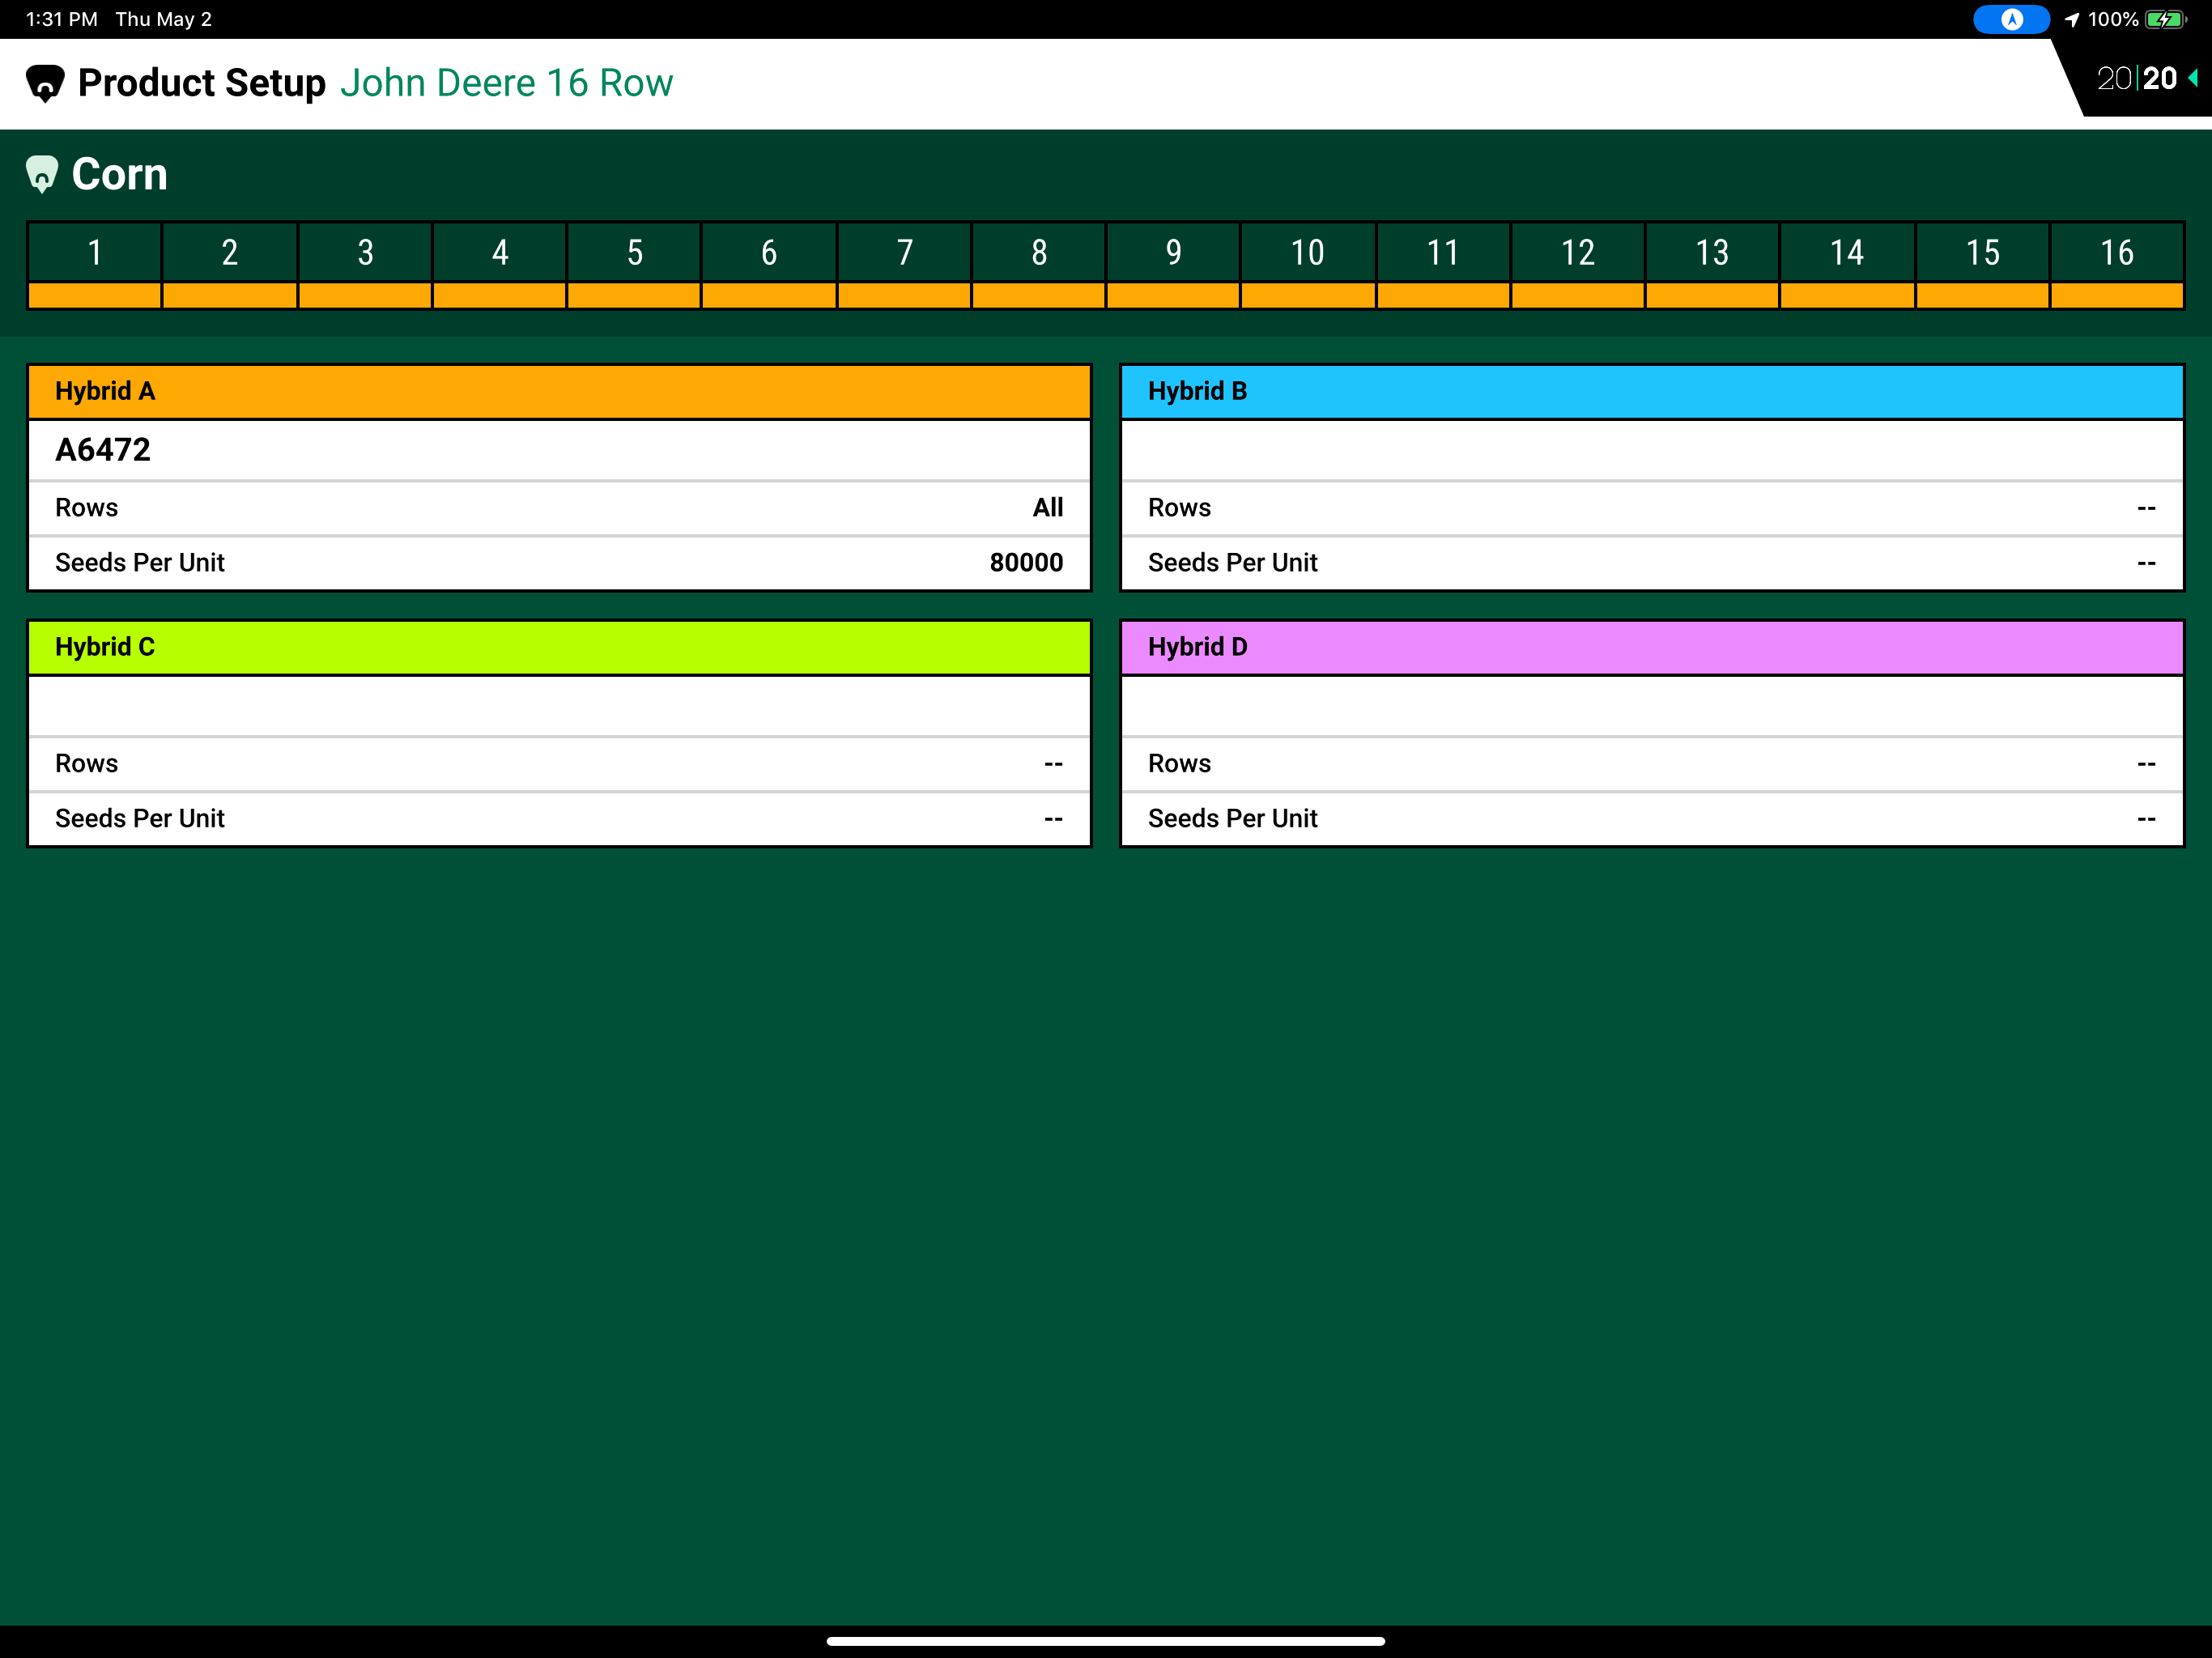Tap the orange color bar under row 16
Image resolution: width=2212 pixels, height=1658 pixels.
pos(2117,295)
